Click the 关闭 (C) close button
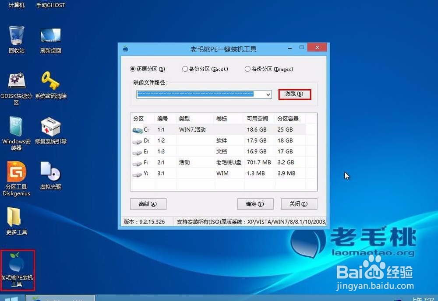The height and width of the screenshot is (301, 438). click(299, 204)
